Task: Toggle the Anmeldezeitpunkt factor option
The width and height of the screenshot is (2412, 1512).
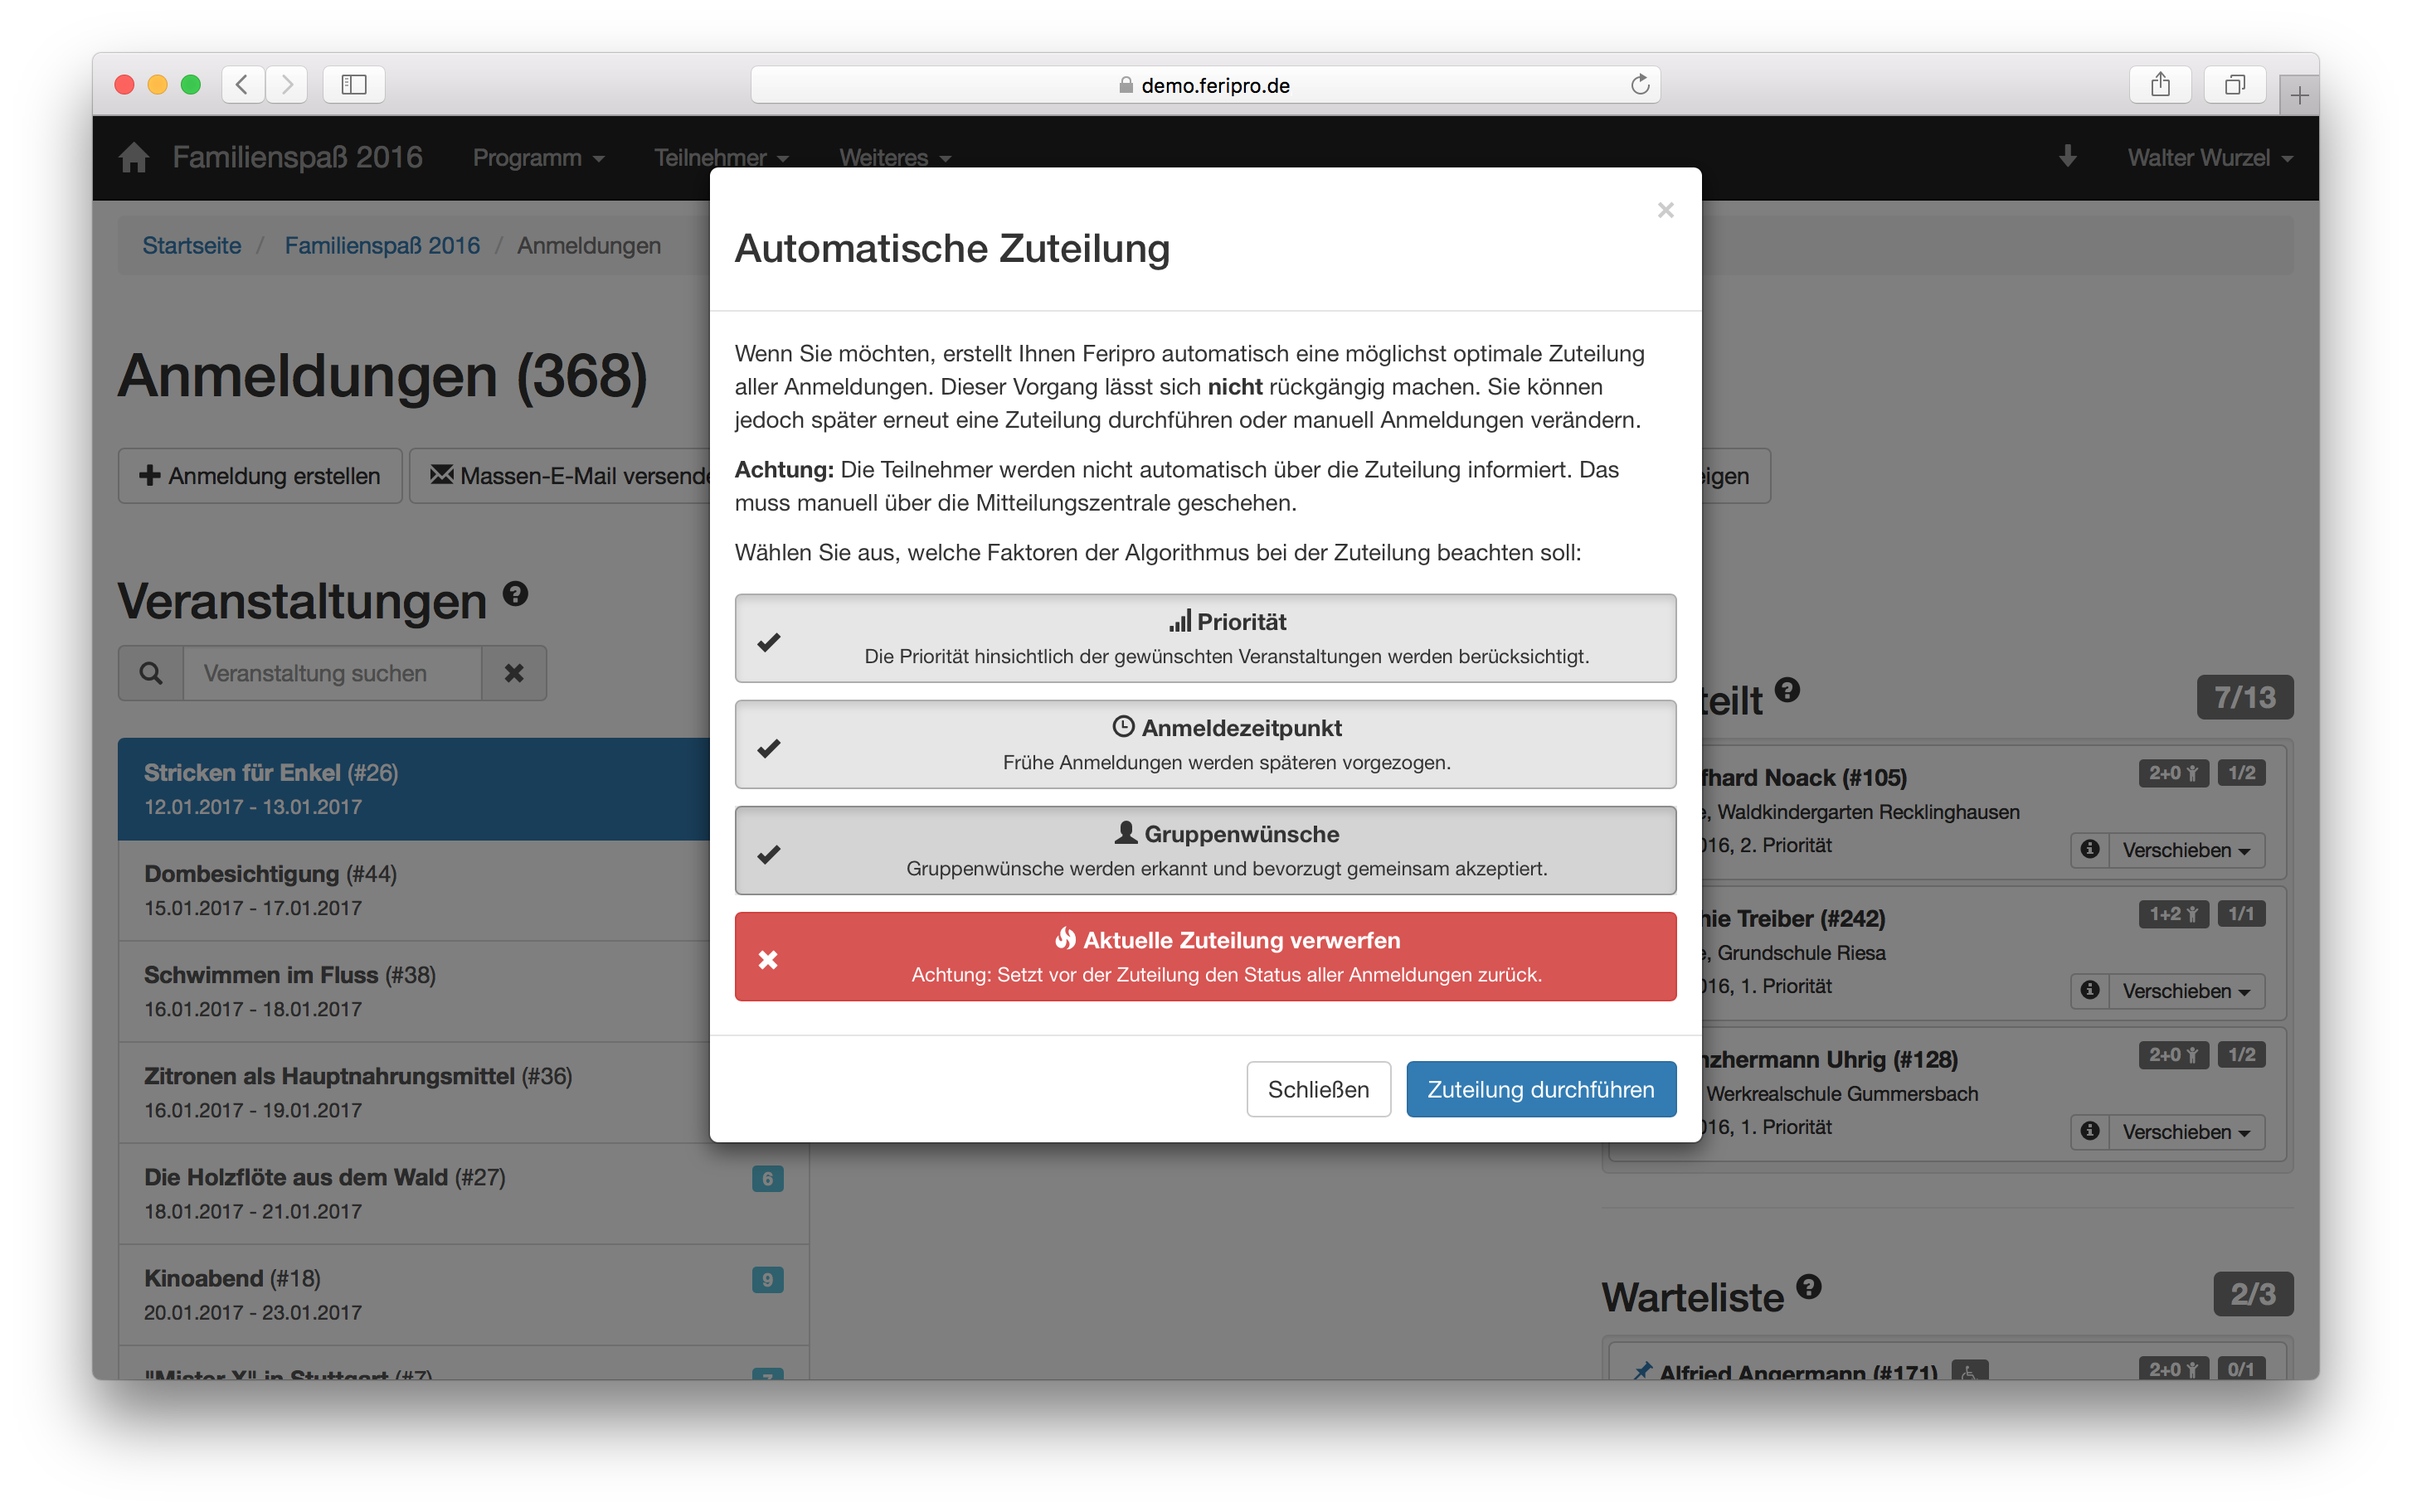Action: (1204, 744)
